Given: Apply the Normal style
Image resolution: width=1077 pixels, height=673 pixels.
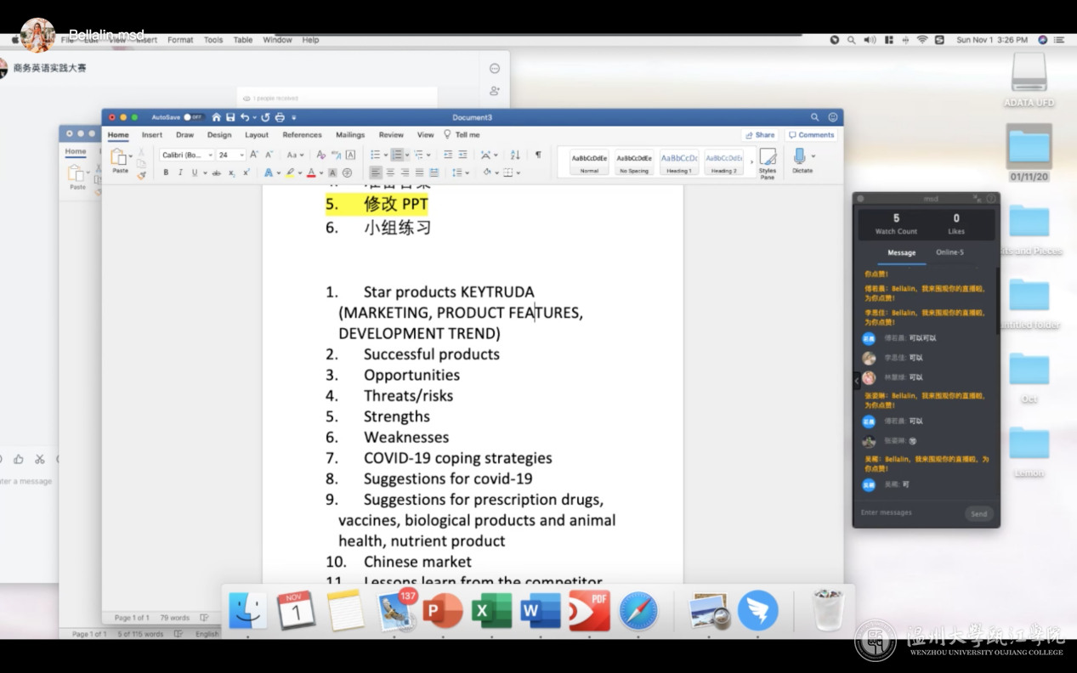Looking at the screenshot, I should tap(589, 161).
